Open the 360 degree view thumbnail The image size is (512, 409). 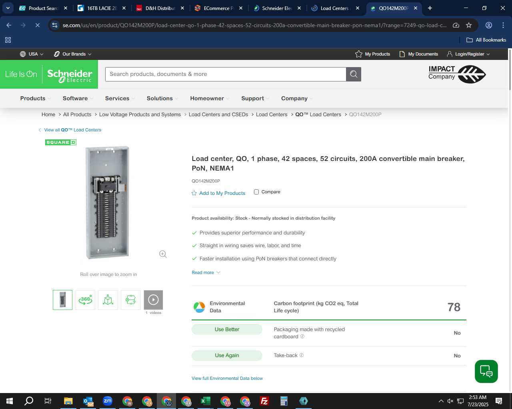(85, 300)
